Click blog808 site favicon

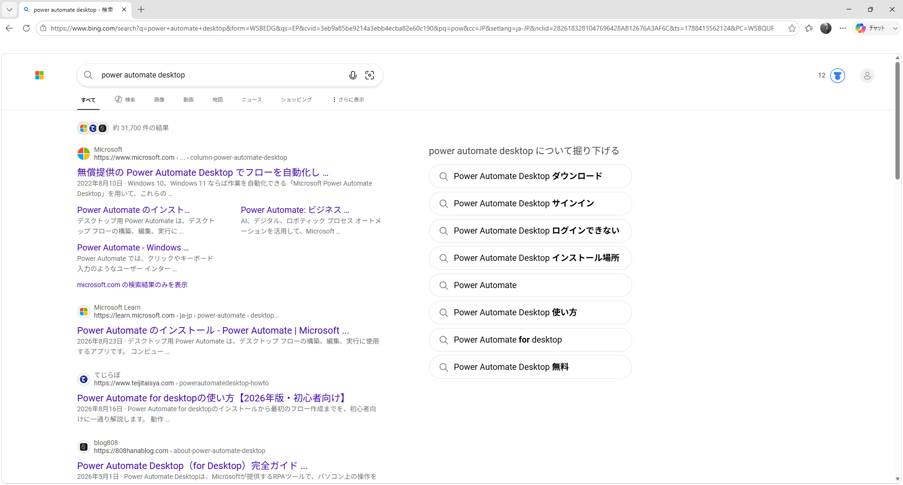point(84,447)
